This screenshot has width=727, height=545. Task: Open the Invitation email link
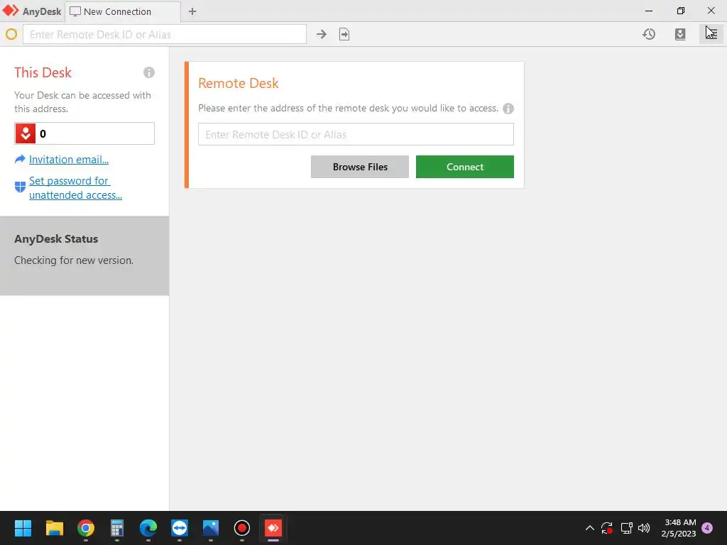point(69,160)
